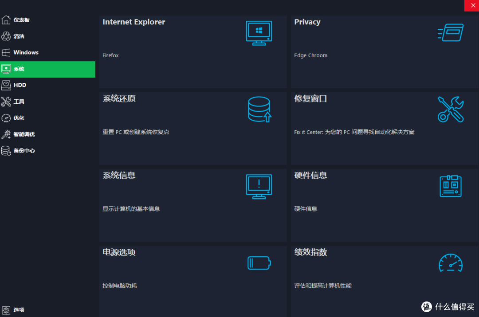Go to 备份中心 backup center

(47, 151)
